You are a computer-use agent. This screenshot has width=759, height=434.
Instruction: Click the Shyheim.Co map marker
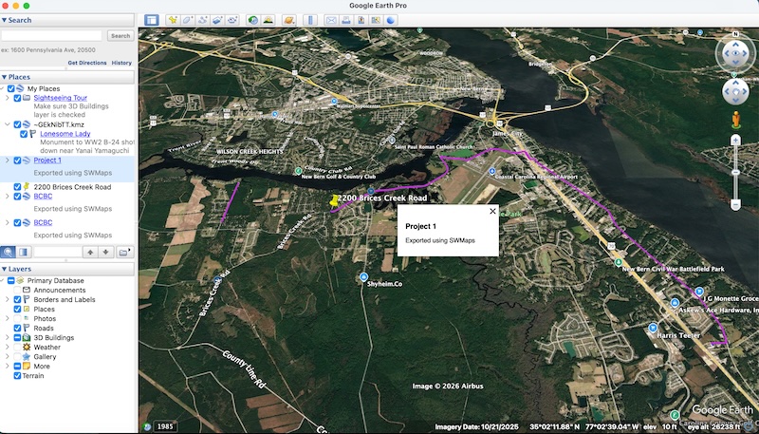tap(363, 277)
